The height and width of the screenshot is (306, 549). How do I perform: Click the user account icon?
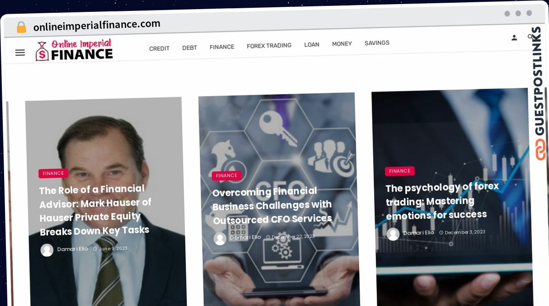tap(514, 37)
